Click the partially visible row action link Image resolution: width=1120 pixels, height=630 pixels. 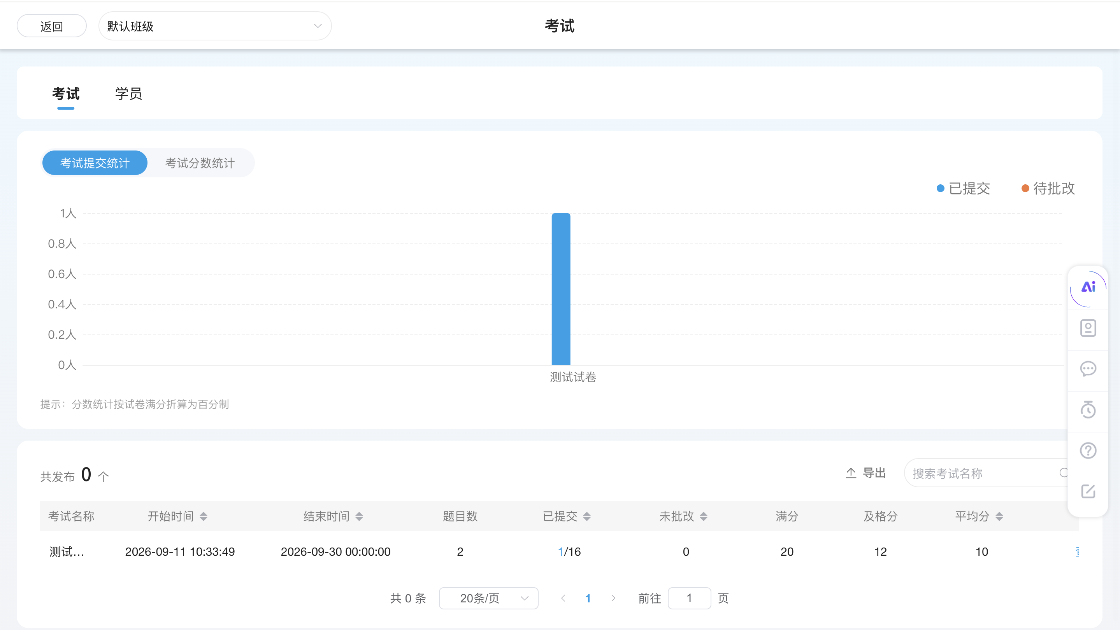[1078, 552]
